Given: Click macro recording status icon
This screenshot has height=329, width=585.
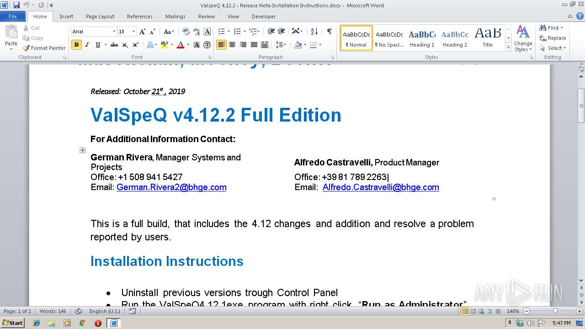Looking at the screenshot, I should point(132,311).
